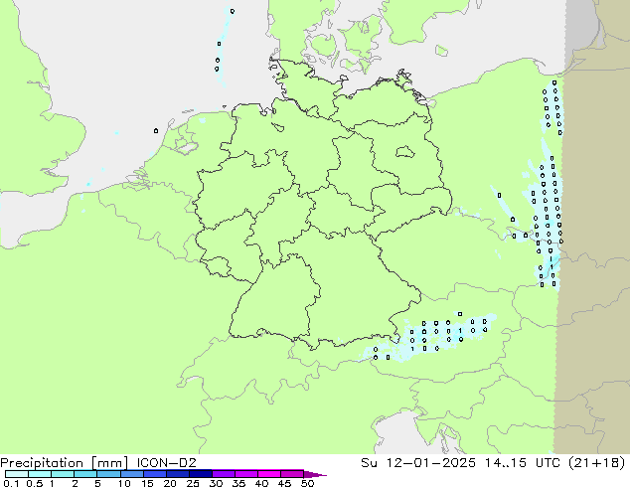Click the '10' legend scale label
Image resolution: width=630 pixels, height=487 pixels.
(x=124, y=483)
